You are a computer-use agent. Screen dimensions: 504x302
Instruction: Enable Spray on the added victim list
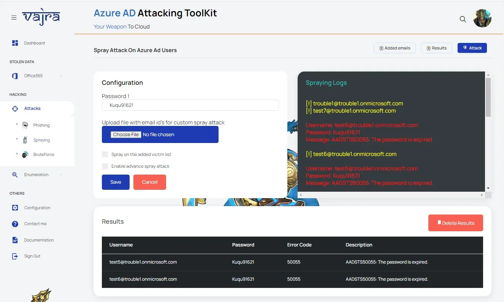coord(105,154)
